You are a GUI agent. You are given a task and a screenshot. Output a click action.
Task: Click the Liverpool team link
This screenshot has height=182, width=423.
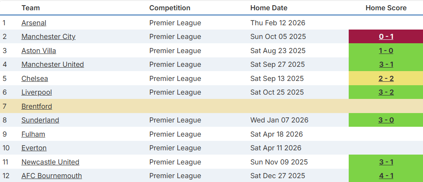click(37, 92)
